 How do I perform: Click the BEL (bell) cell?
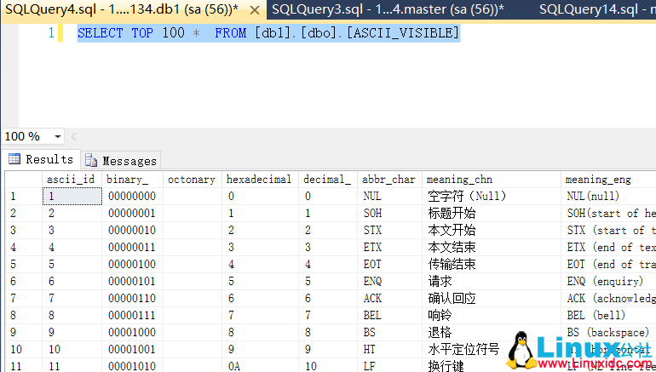[x=608, y=315]
